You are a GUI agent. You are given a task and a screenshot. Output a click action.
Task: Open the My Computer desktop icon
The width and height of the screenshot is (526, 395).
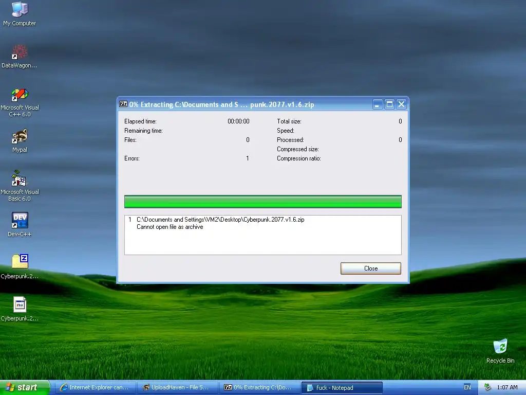20,13
